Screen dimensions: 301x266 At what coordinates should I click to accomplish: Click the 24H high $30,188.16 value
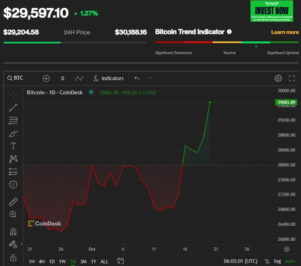(131, 32)
